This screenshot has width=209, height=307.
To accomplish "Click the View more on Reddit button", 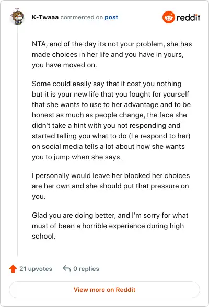I will pyautogui.click(x=104, y=290).
